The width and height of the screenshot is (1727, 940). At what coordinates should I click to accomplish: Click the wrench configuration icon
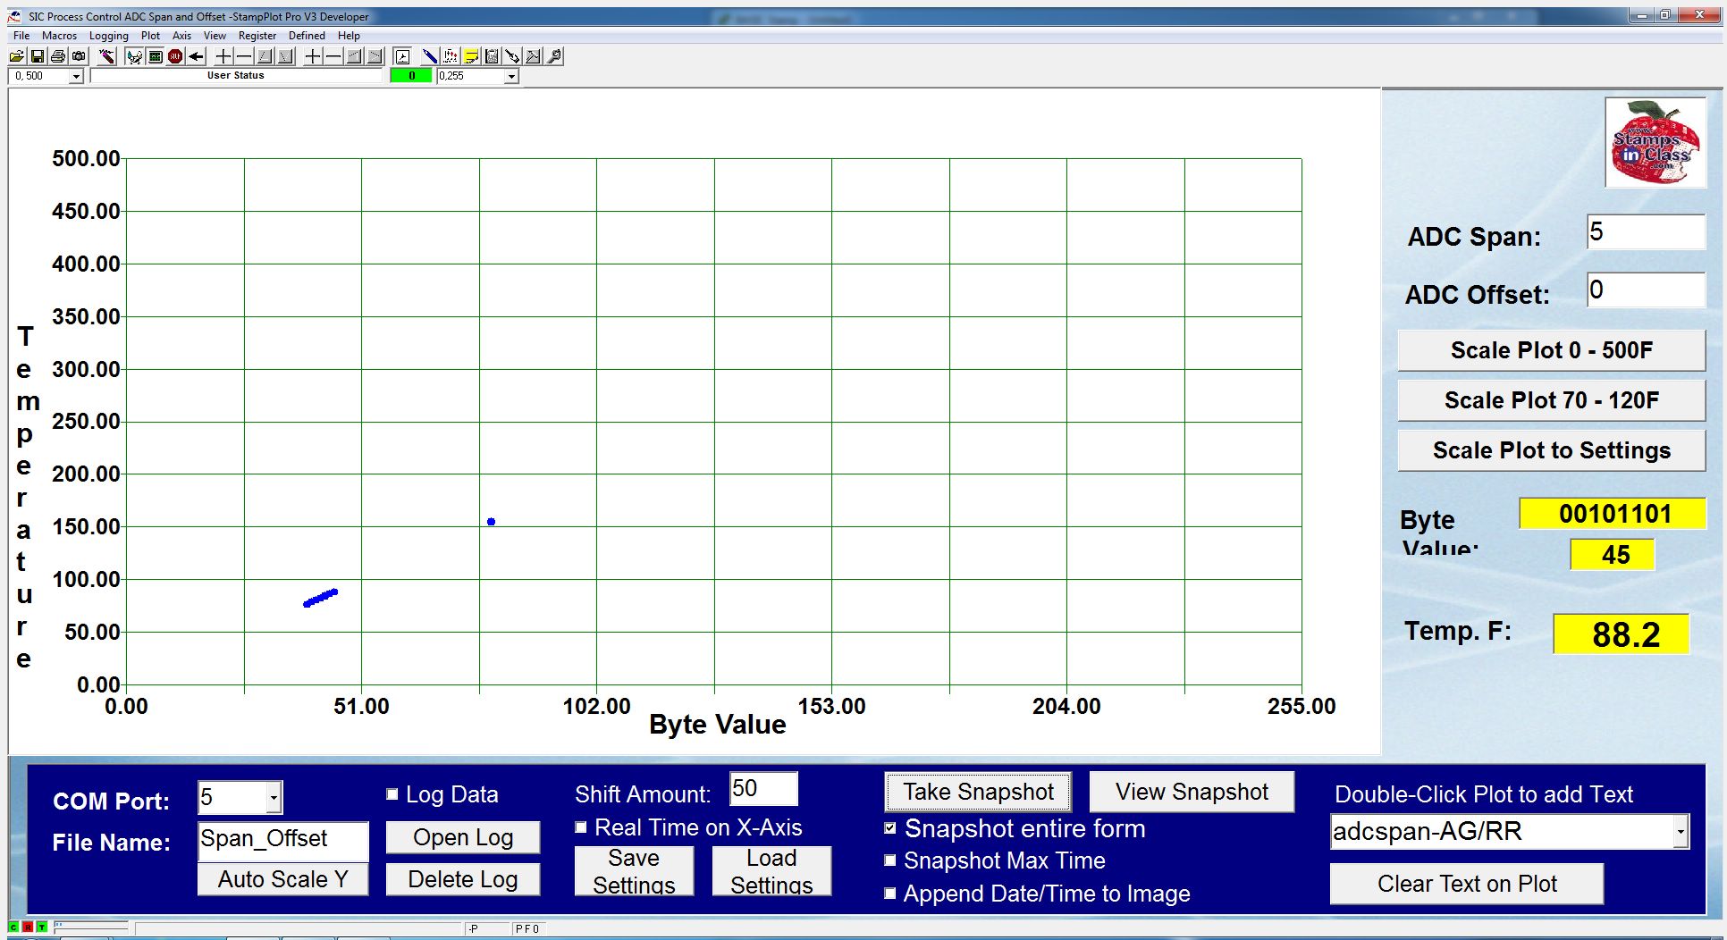pos(554,56)
